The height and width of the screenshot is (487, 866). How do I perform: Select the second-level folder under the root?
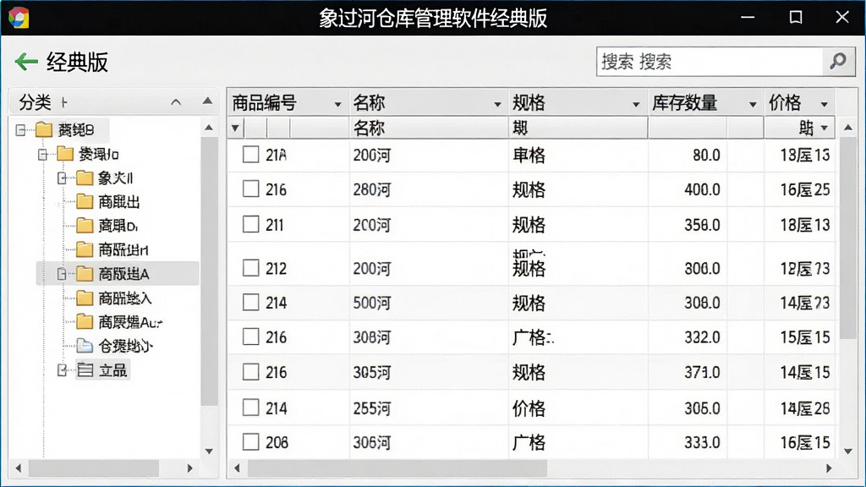coord(88,154)
